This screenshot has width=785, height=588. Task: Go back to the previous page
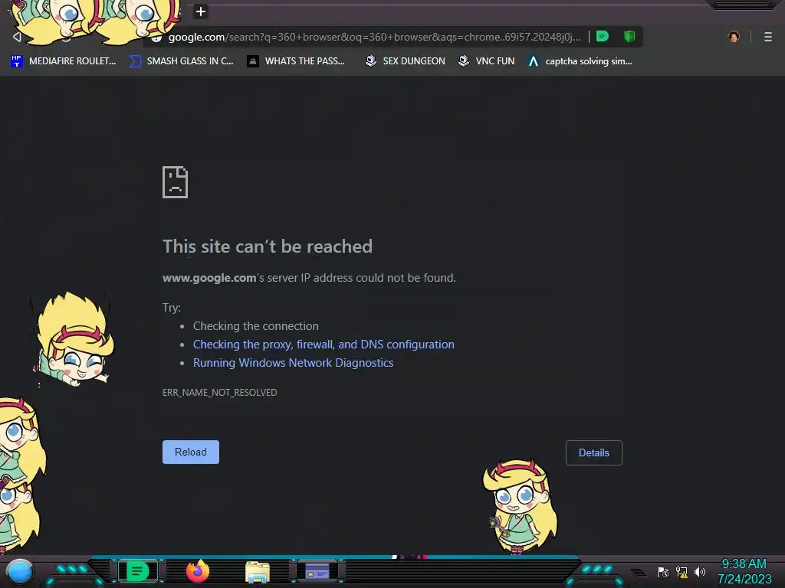17,37
